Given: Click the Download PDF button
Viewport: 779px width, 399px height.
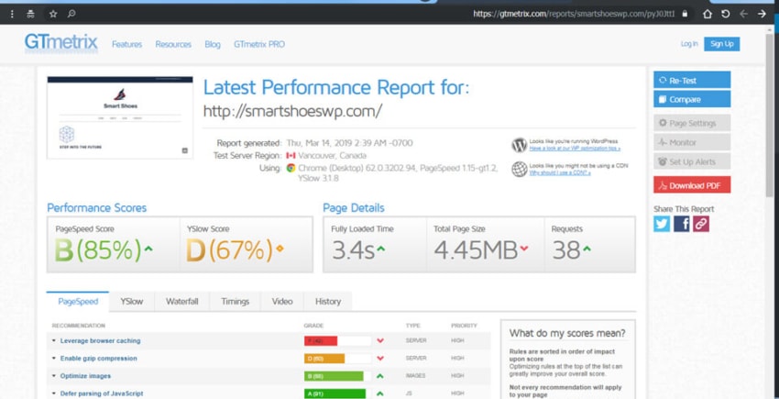Looking at the screenshot, I should (692, 185).
